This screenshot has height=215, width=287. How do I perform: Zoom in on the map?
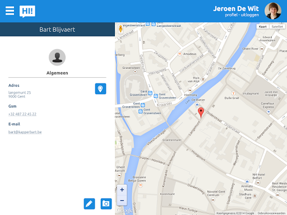122,190
